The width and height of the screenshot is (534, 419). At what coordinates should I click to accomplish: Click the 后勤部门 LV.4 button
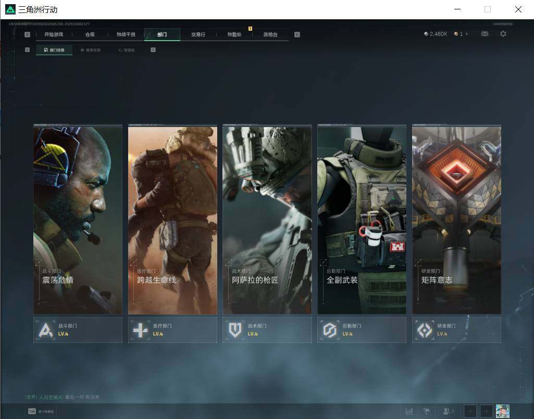(362, 330)
